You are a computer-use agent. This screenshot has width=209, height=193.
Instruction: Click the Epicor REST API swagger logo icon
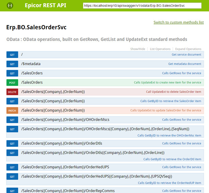[x=10, y=5]
